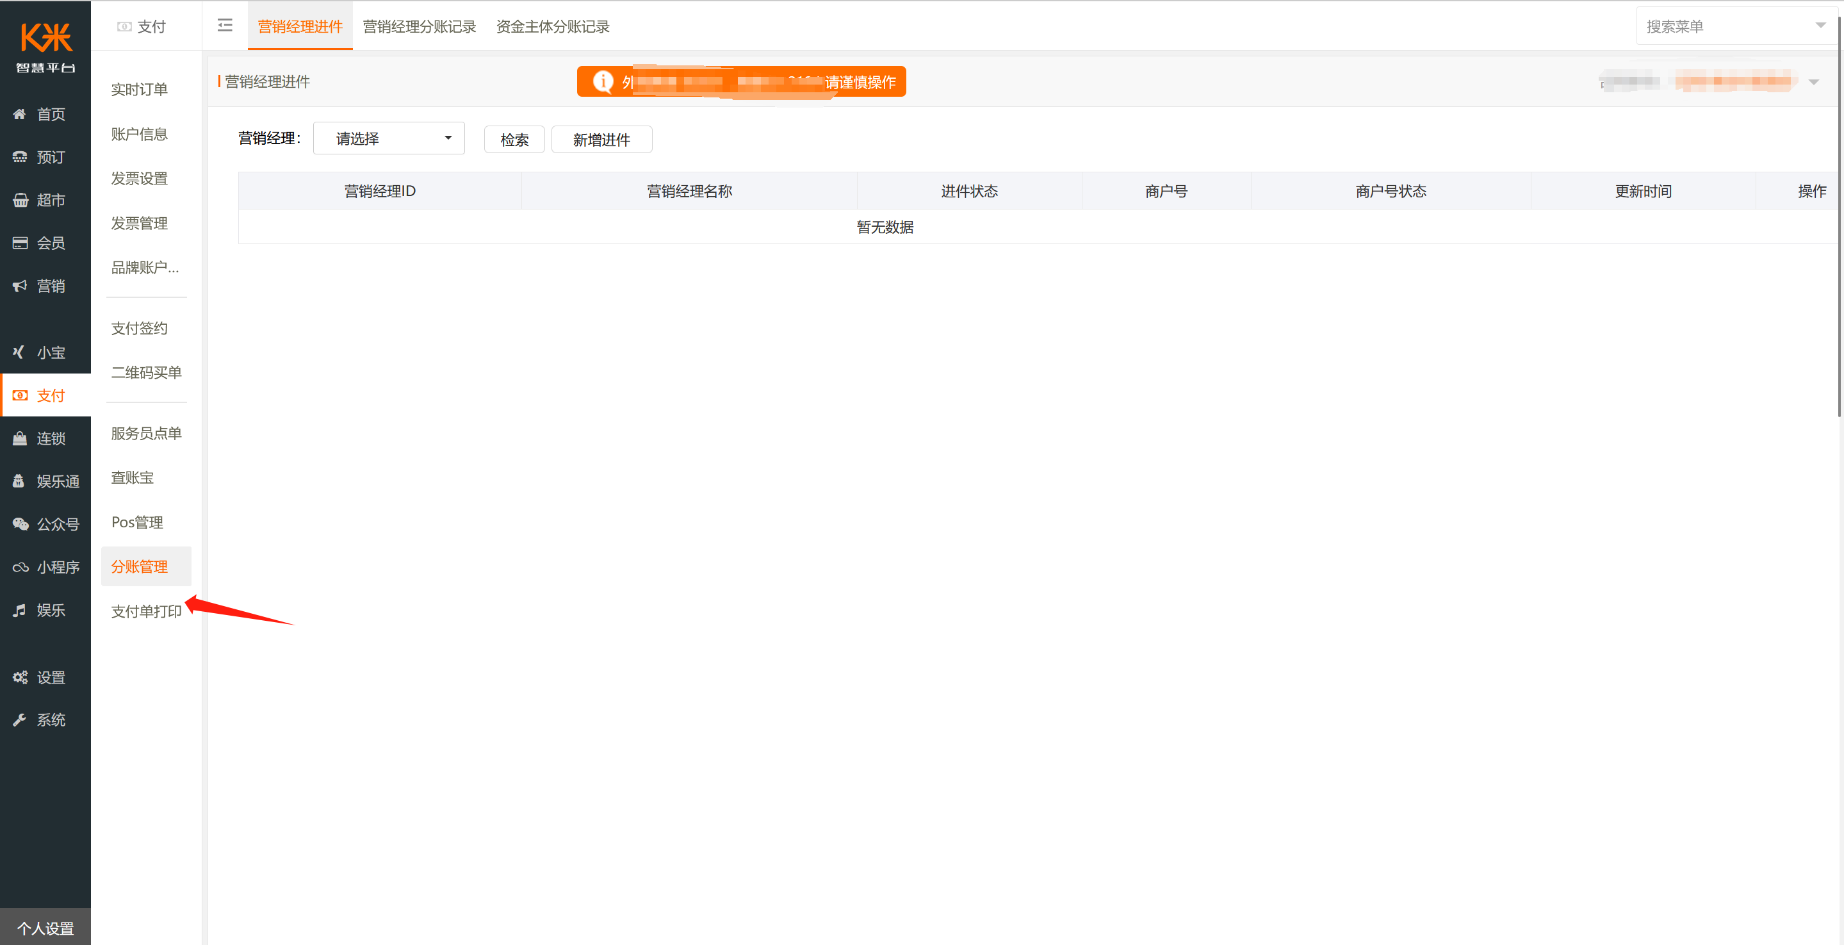Screen dimensions: 1844x945
Task: Open 查账宝 submenu item
Action: 133,477
